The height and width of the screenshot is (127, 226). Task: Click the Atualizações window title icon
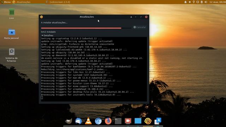coord(42,17)
